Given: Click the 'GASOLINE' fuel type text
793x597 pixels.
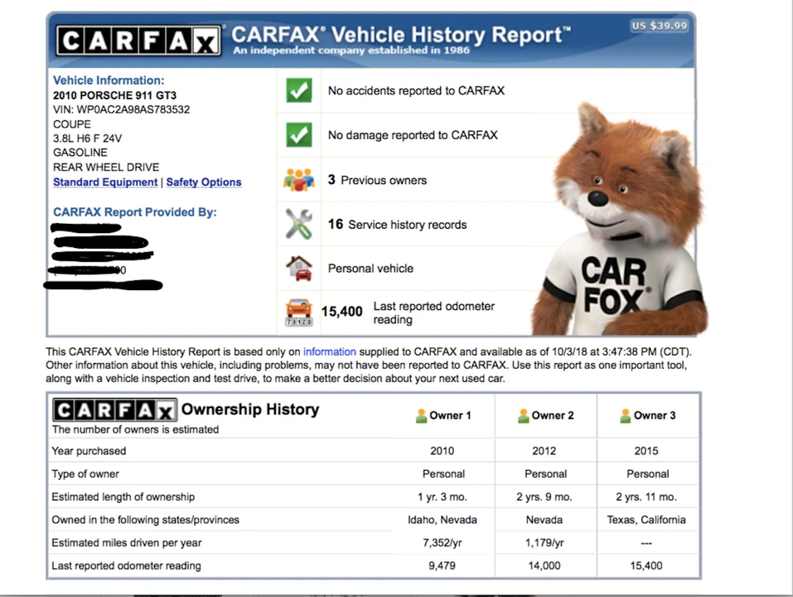Looking at the screenshot, I should point(80,153).
